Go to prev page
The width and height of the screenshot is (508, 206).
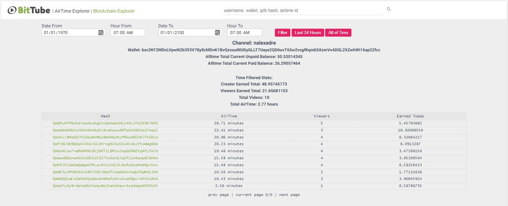pos(219,195)
